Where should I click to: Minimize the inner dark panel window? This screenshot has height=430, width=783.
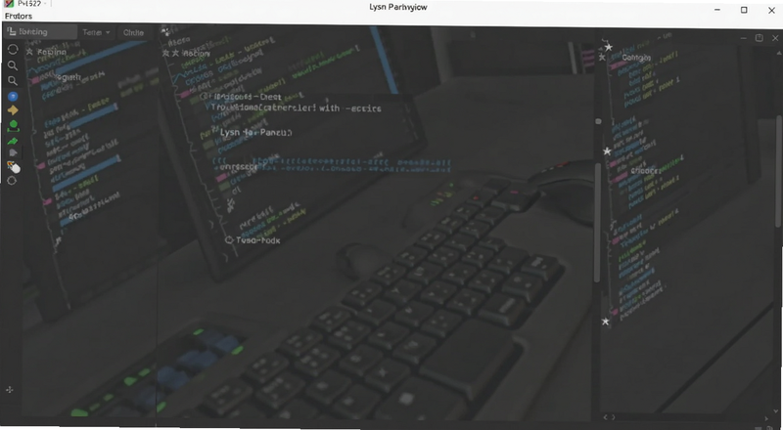[x=743, y=38]
